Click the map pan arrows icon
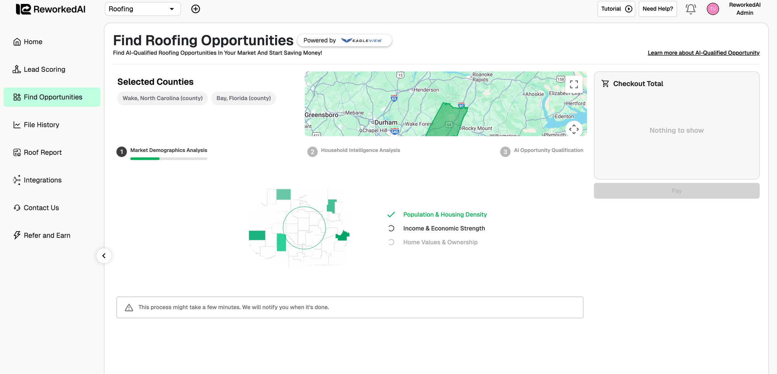The image size is (777, 374). 574,129
